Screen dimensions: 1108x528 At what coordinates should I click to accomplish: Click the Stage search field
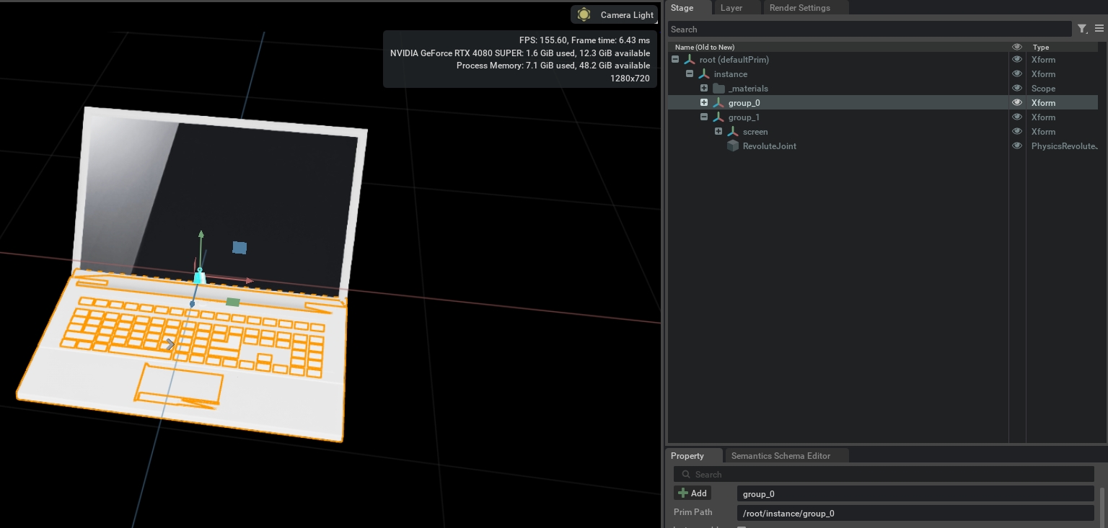pyautogui.click(x=869, y=30)
